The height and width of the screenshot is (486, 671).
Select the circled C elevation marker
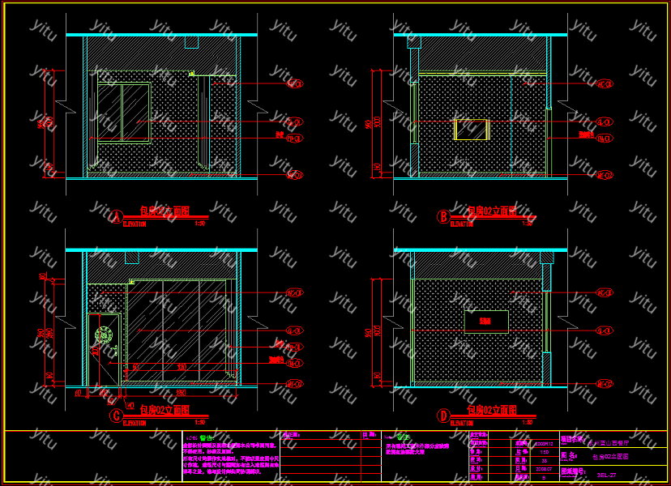pyautogui.click(x=116, y=416)
